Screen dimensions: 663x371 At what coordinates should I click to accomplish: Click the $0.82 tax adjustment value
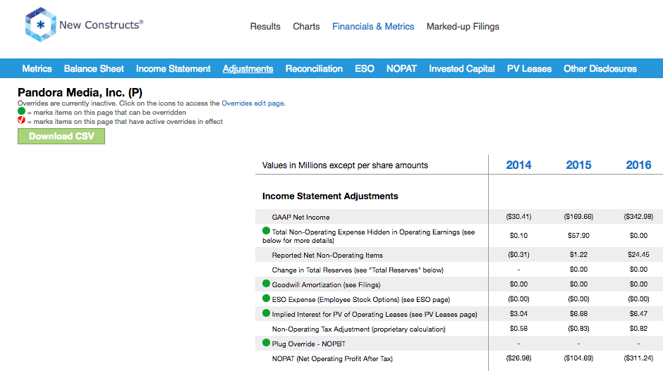pos(638,328)
